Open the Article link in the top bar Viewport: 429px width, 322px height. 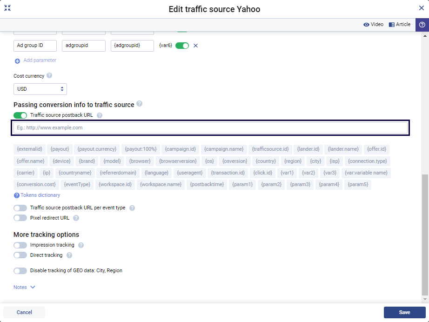[x=399, y=24]
